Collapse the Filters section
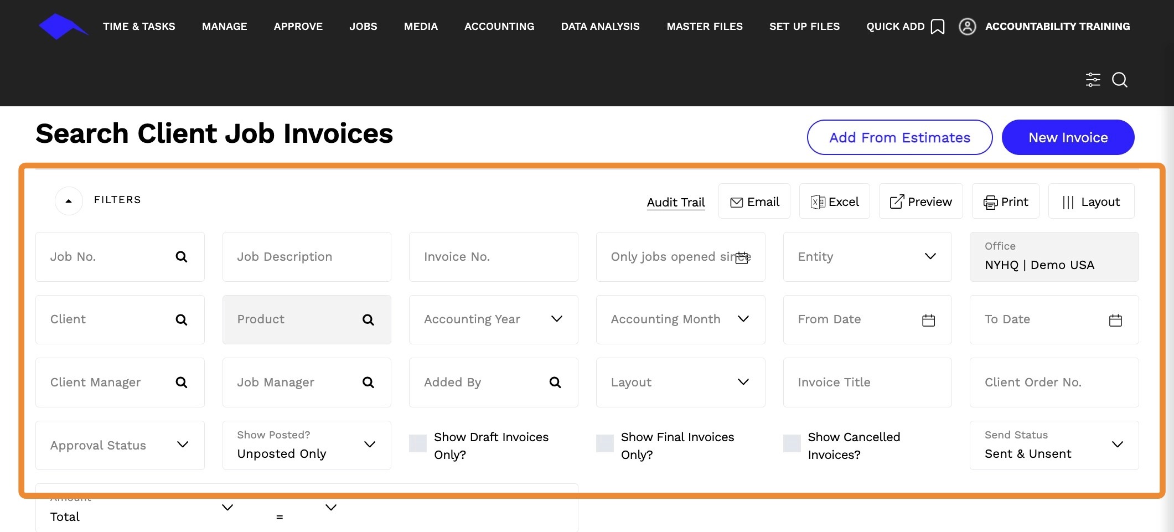This screenshot has height=532, width=1174. [69, 200]
